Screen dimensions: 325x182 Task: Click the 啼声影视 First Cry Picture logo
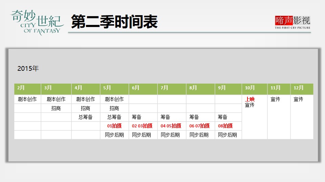pos(292,22)
